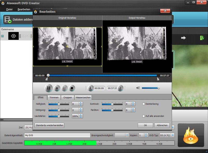
Task: Increase Kontrast value with up arrow
Action: [x=133, y=103]
